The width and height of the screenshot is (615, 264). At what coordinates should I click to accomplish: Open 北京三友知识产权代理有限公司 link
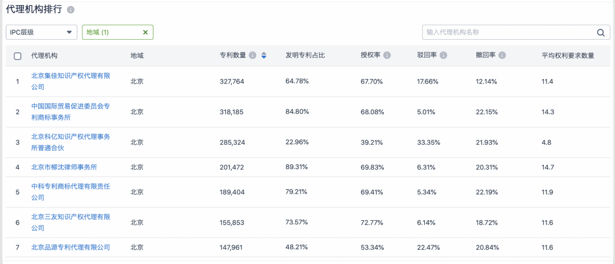pos(70,222)
